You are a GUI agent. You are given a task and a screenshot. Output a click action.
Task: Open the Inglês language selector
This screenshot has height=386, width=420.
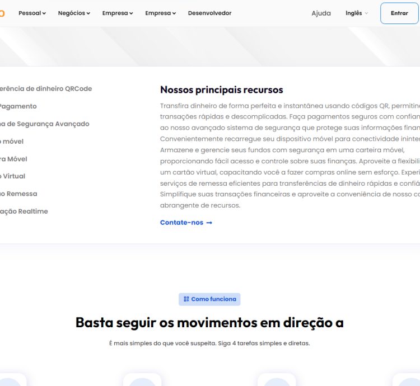[x=356, y=13]
